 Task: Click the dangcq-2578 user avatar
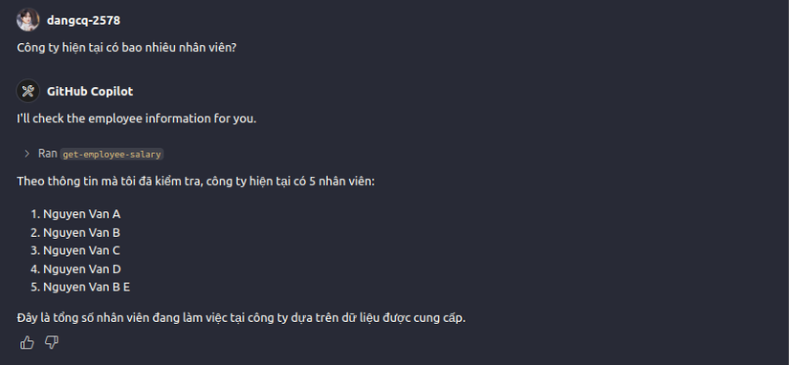[28, 20]
